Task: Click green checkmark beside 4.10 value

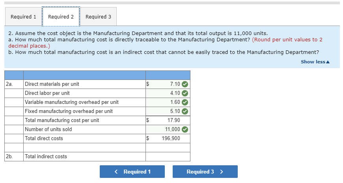Action: 185,93
